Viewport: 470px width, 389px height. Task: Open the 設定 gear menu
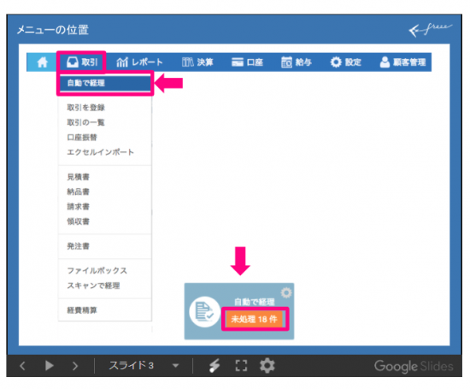[x=345, y=62]
